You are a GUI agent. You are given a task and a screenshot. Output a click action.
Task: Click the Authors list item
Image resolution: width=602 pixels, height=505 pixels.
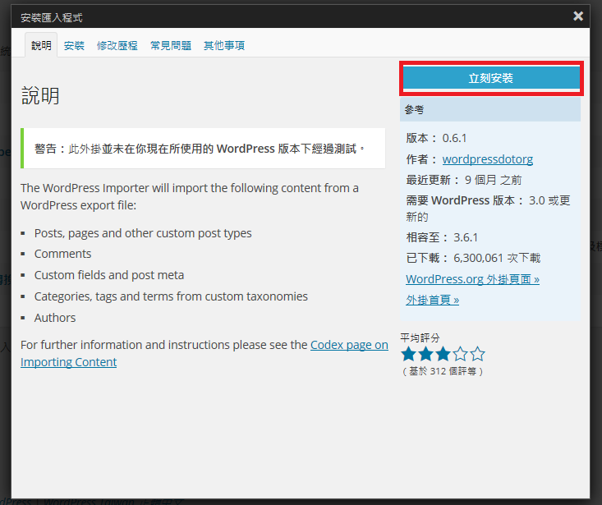[55, 318]
